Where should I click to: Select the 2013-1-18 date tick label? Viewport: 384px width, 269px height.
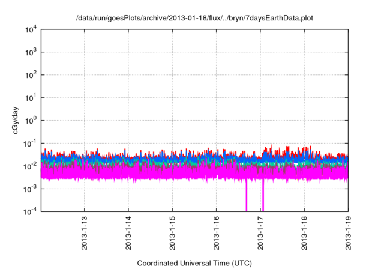coord(304,233)
